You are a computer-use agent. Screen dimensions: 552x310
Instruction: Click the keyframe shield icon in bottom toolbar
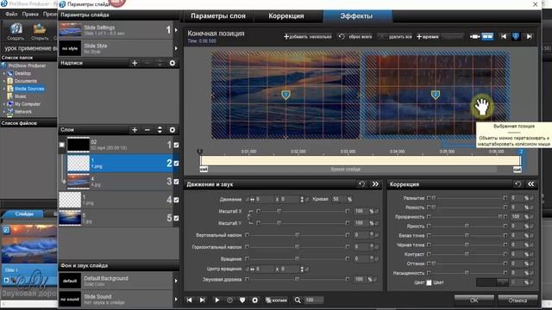(242, 300)
